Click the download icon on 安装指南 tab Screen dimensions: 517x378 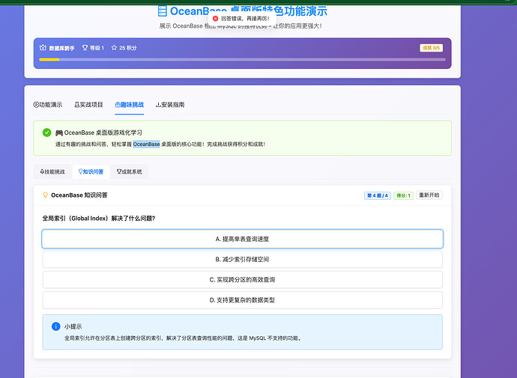pyautogui.click(x=158, y=105)
